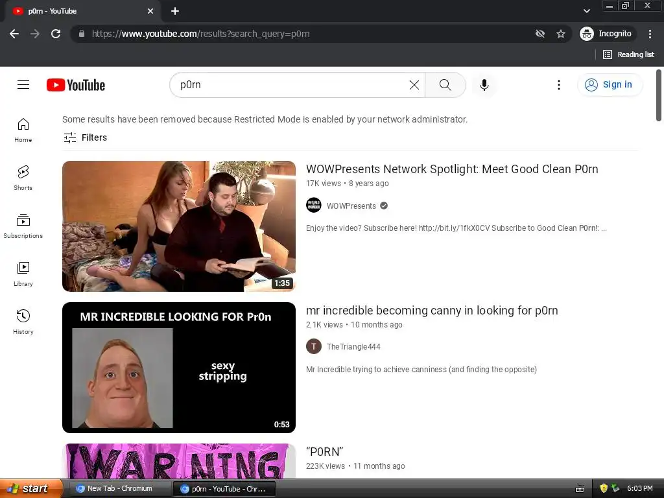Open the WOWPresents channel name
664x498 pixels.
(x=351, y=206)
